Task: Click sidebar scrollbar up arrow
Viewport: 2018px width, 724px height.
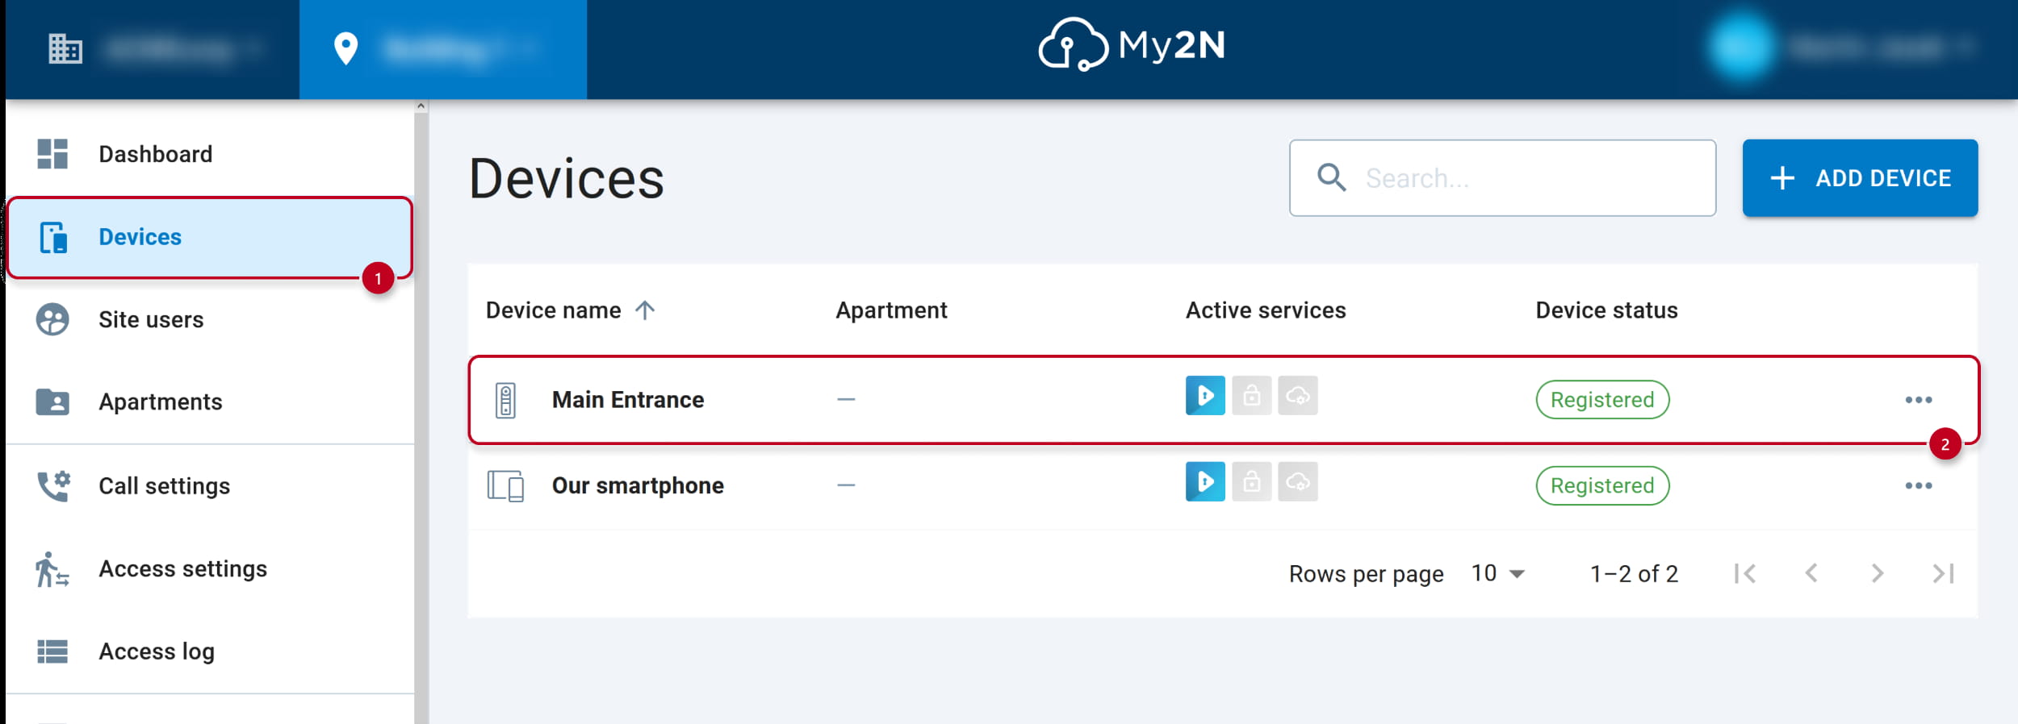Action: pos(421,106)
